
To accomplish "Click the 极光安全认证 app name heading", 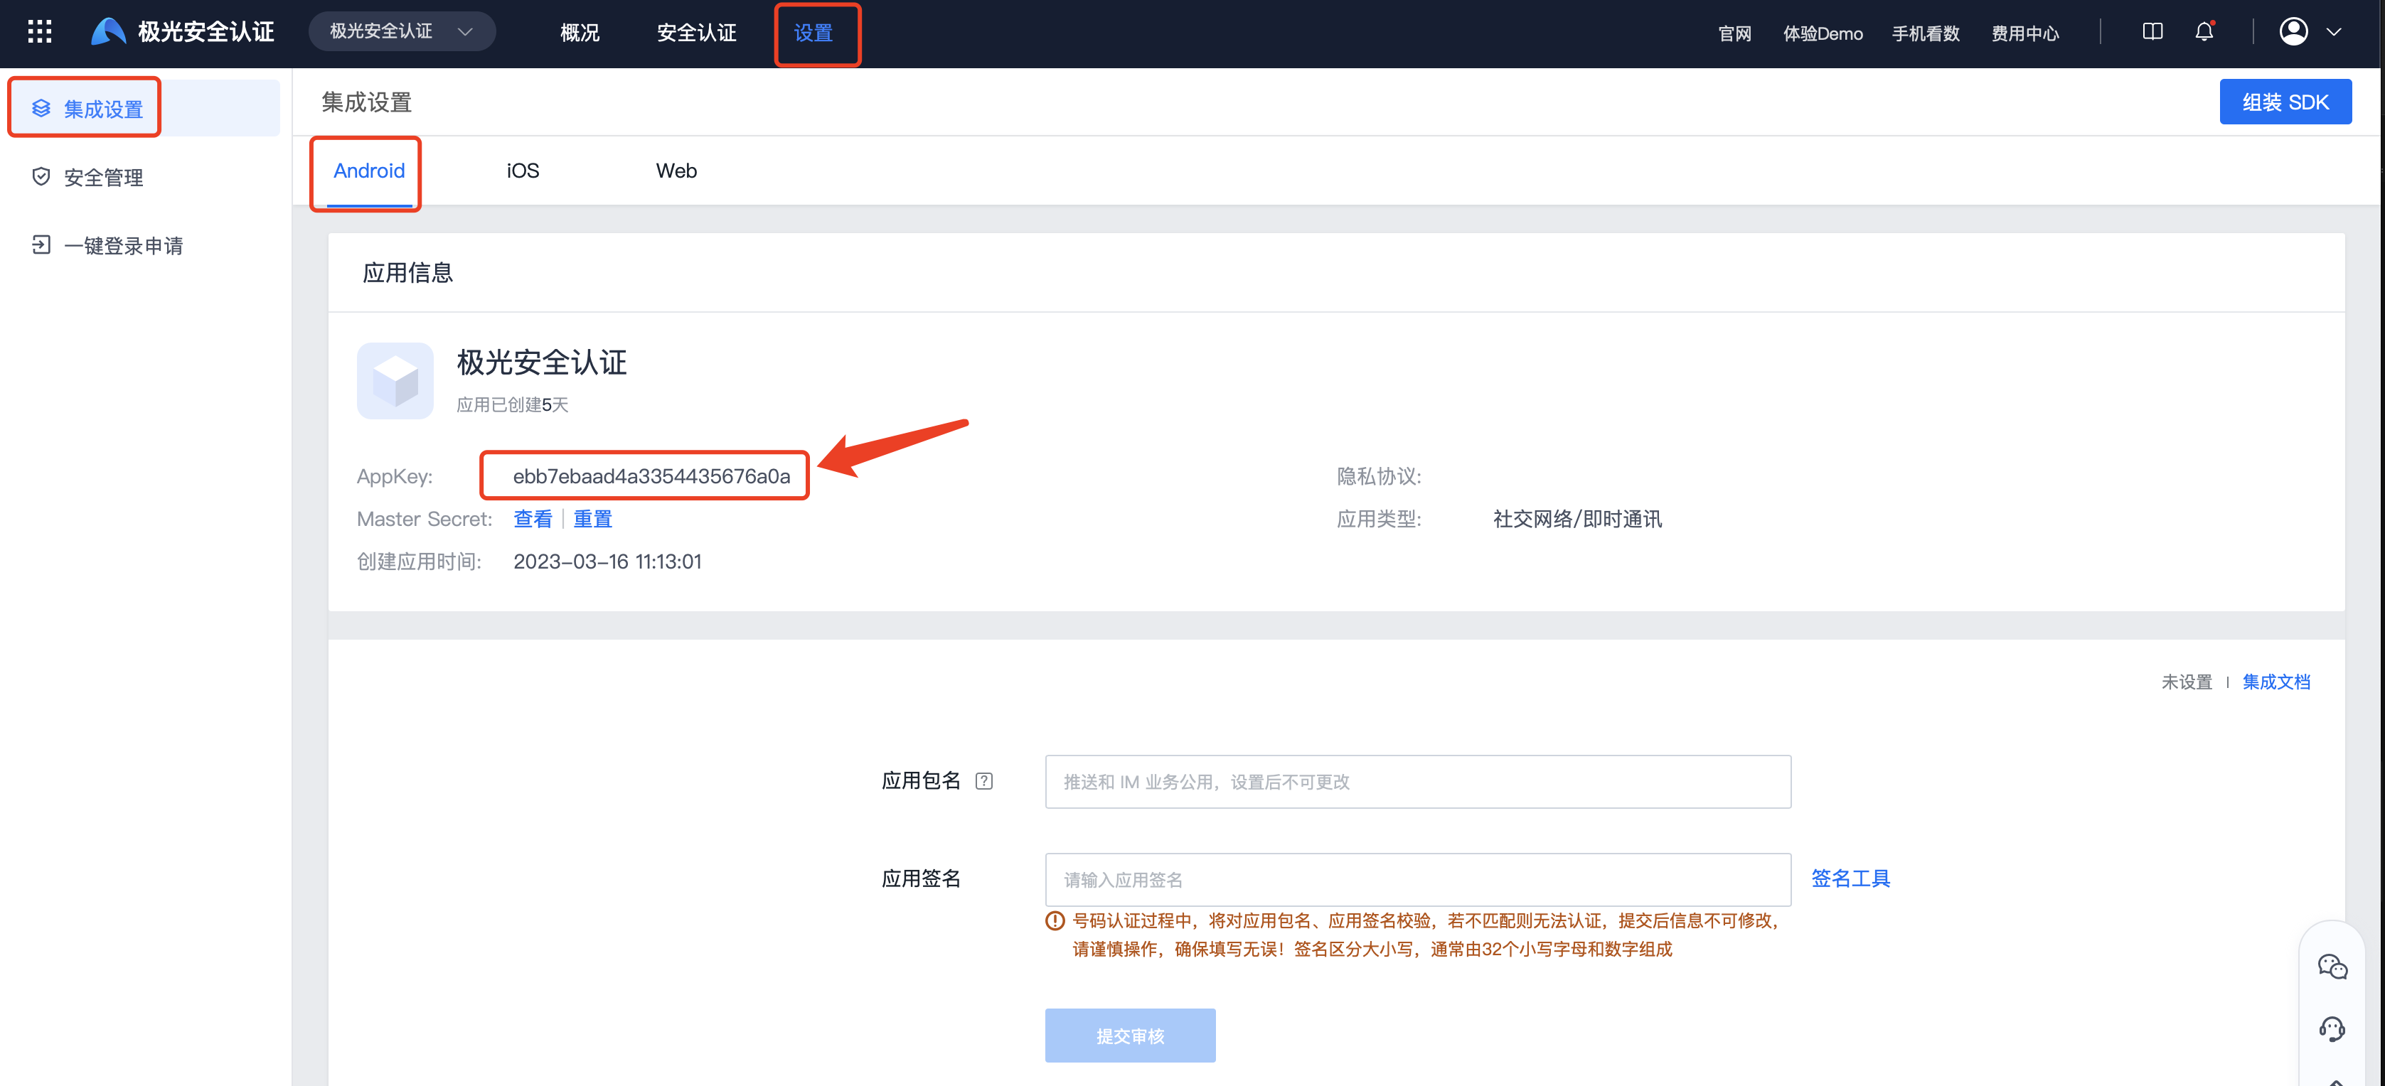I will click(x=542, y=362).
